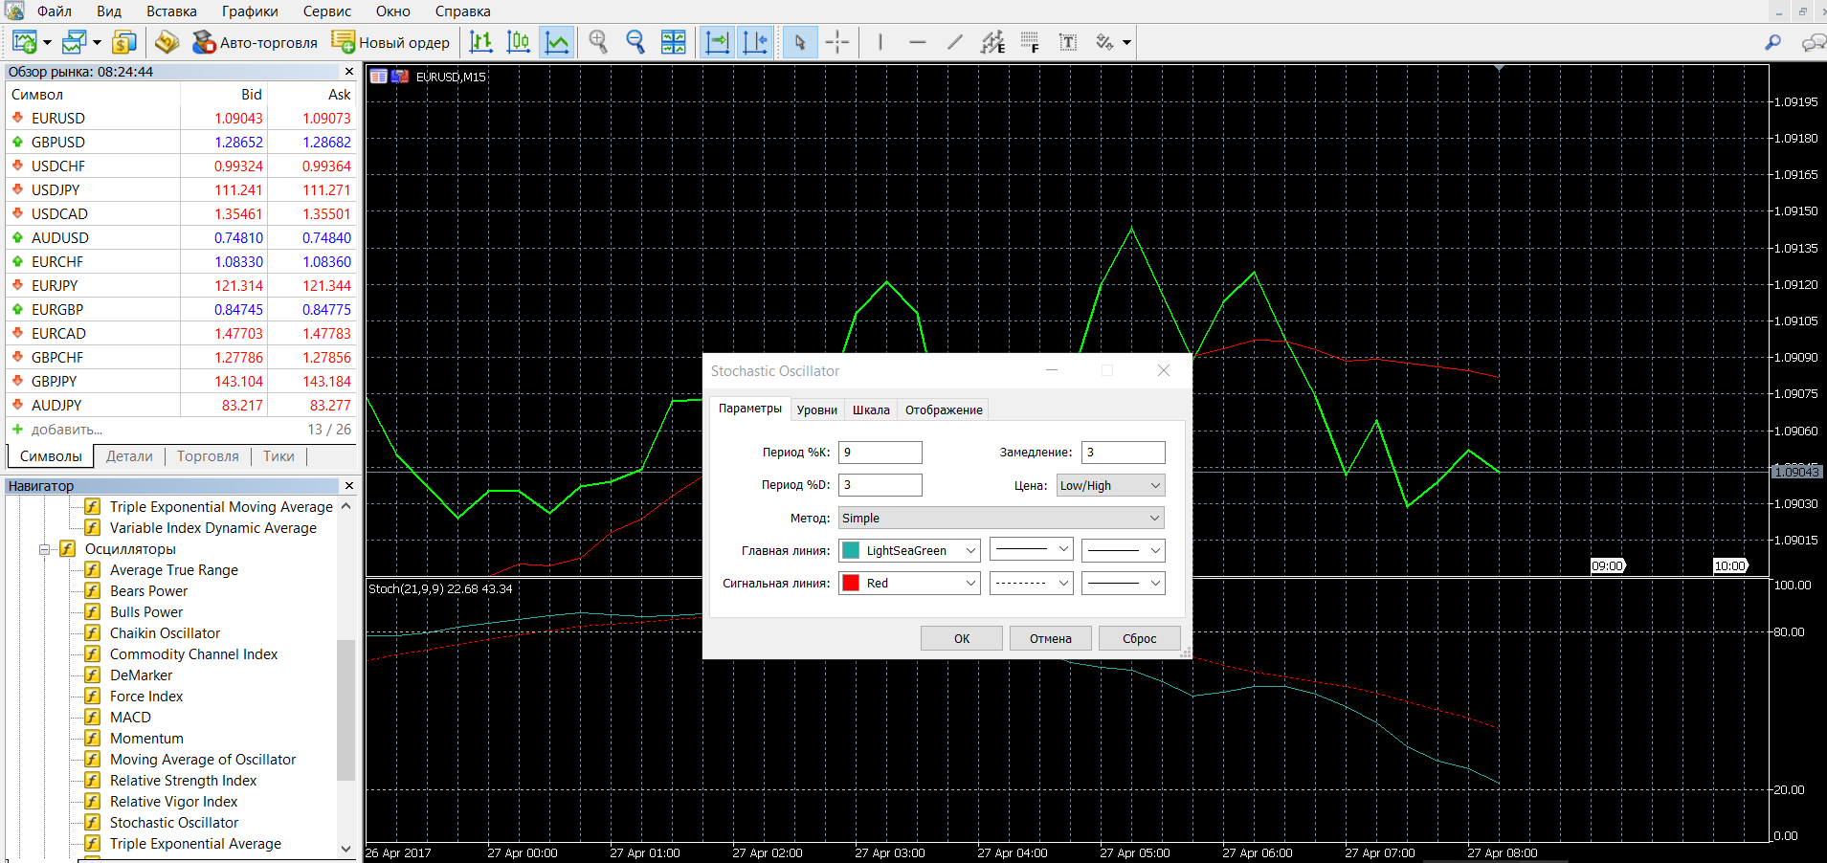Select Relative Strength Index in Navigator
Viewport: 1827px width, 863px height.
(x=183, y=781)
